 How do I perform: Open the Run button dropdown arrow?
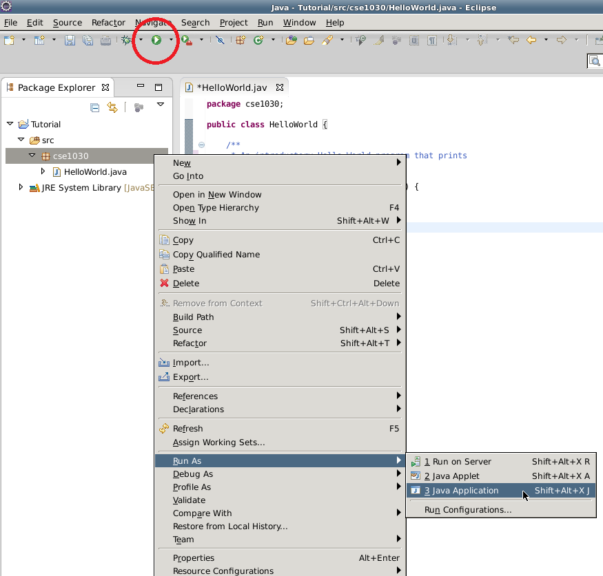[171, 39]
